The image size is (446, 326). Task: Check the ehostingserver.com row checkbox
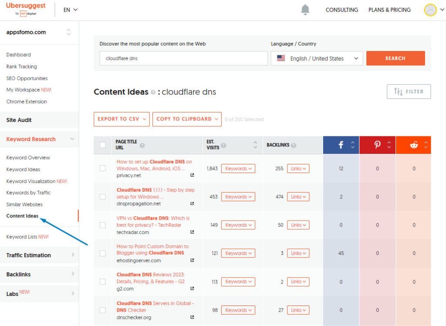(103, 253)
